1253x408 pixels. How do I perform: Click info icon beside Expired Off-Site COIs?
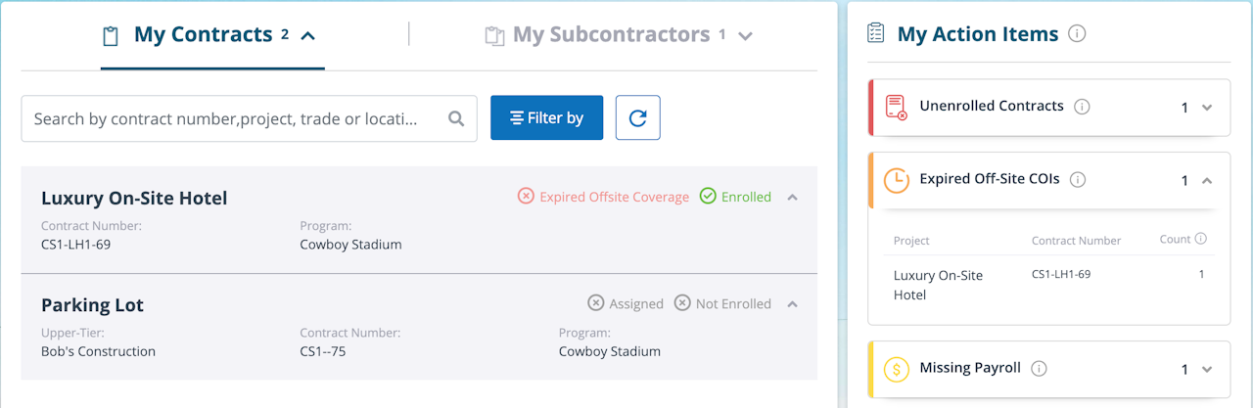[x=1078, y=180]
